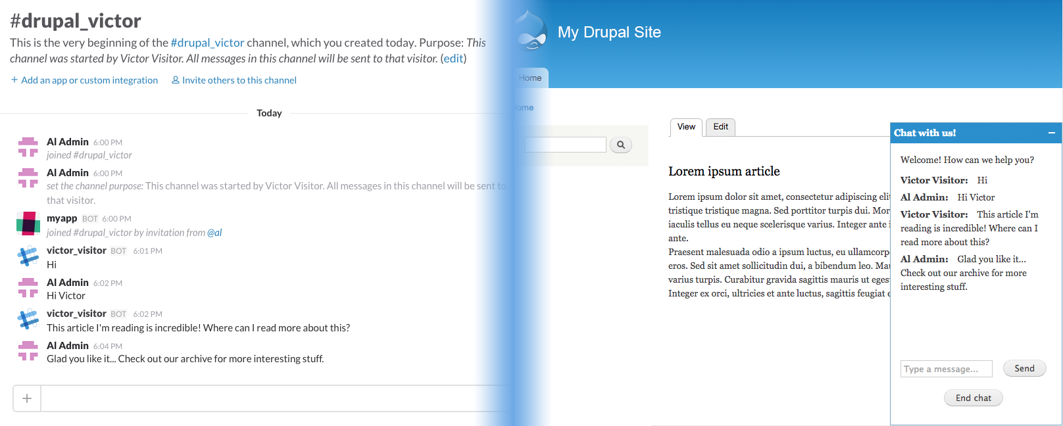
Task: Click the Send button in chat
Action: pos(1024,369)
